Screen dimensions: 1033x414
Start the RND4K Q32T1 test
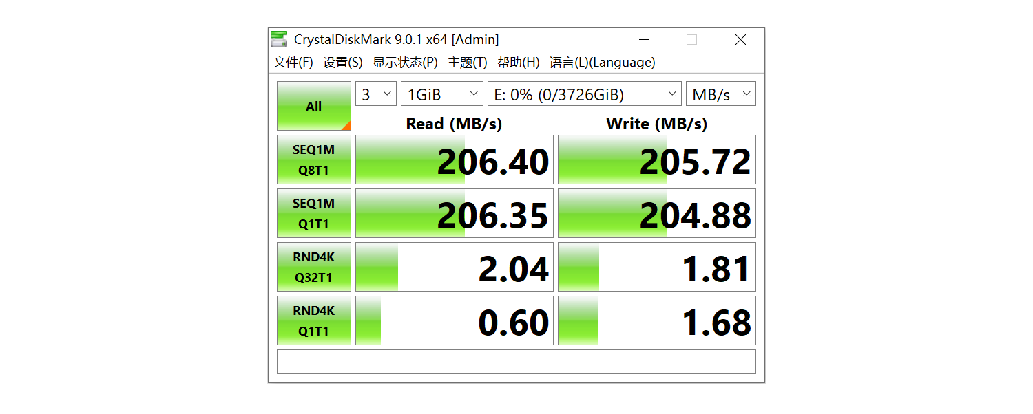[x=314, y=267]
